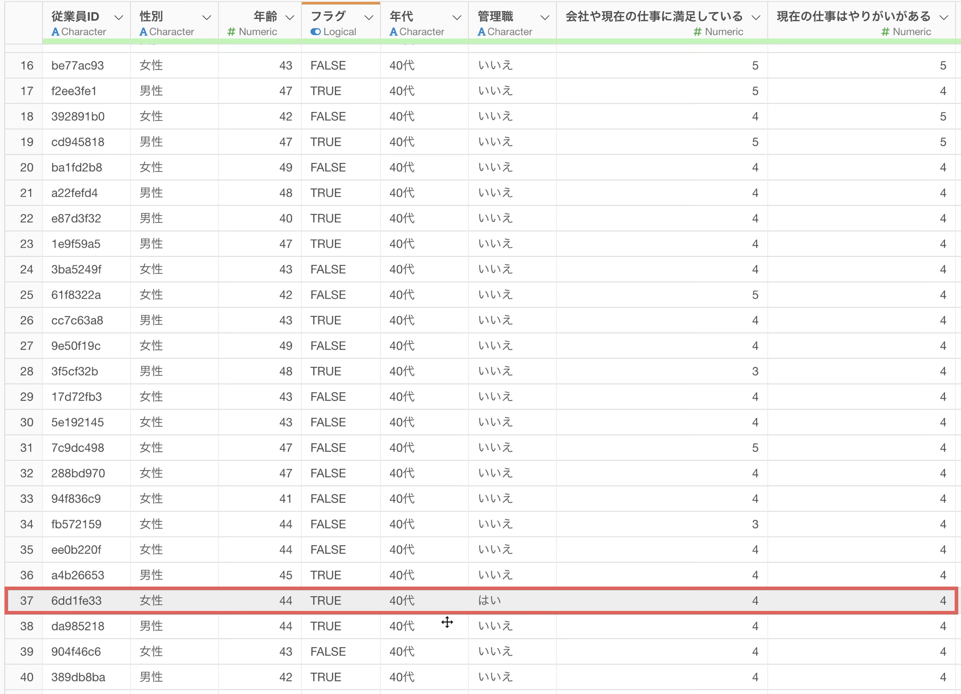Open 年代 column header chevron
Viewport: 961px width, 694px height.
(457, 18)
